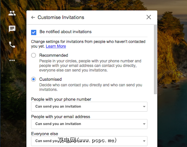
Task: Untick the Be notified about invitations checkbox
Action: [x=34, y=32]
